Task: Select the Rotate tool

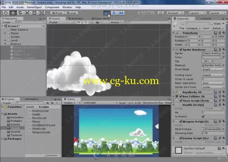Action: pyautogui.click(x=20, y=13)
